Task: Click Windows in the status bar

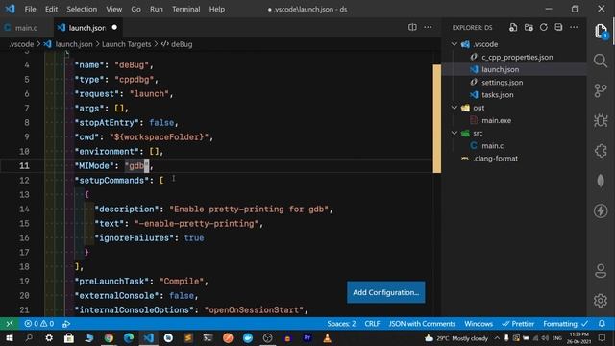Action: click(479, 324)
